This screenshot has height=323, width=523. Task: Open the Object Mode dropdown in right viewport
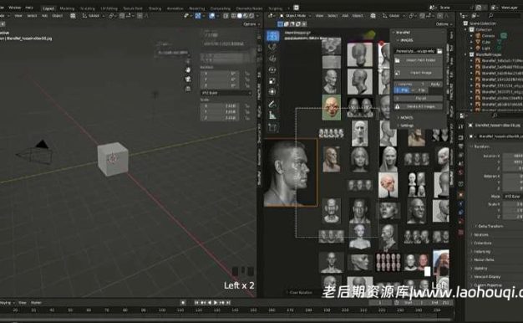[296, 16]
